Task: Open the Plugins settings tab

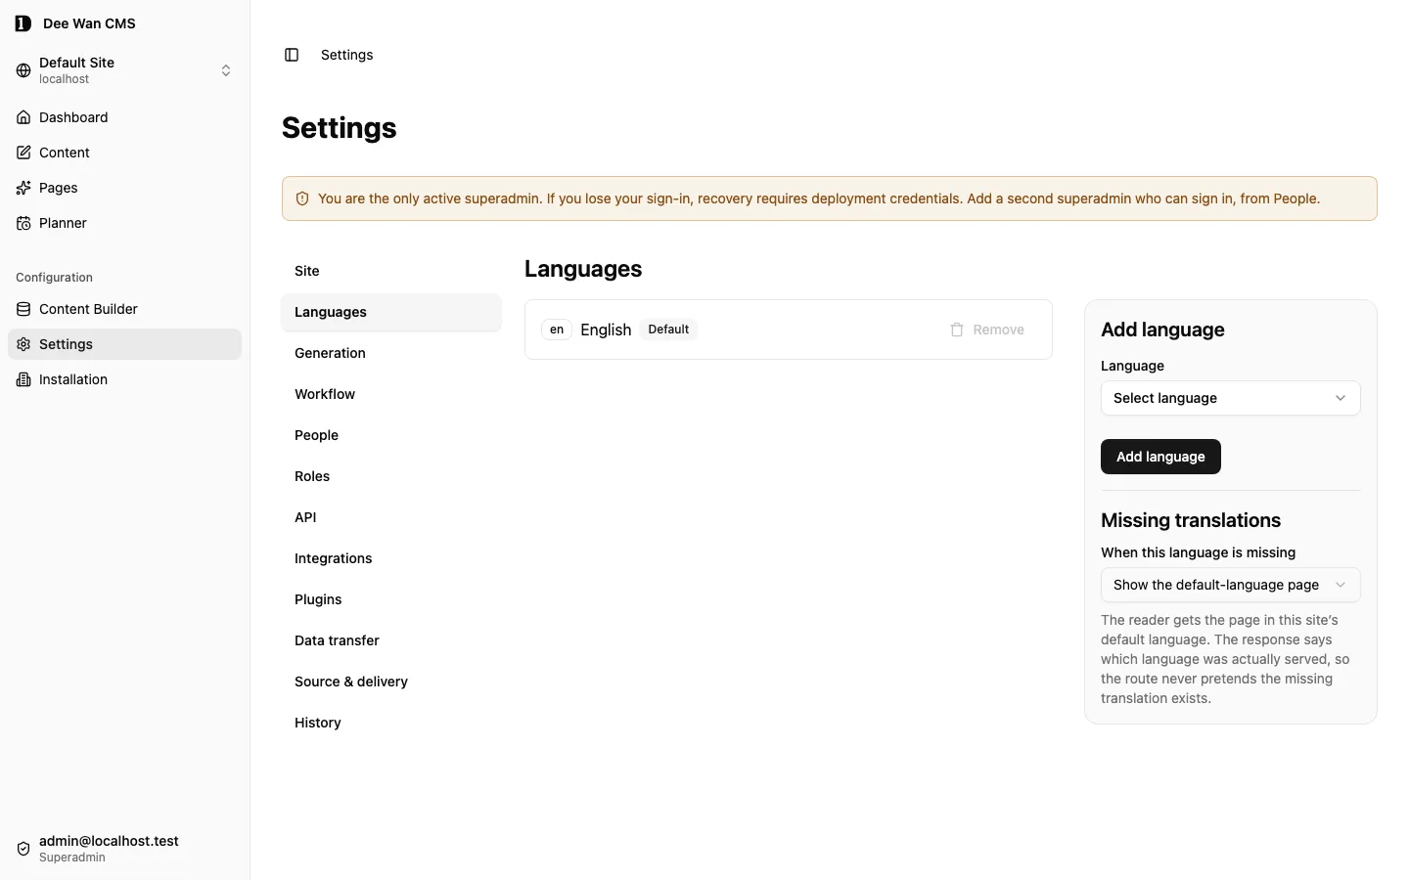Action: (391, 599)
